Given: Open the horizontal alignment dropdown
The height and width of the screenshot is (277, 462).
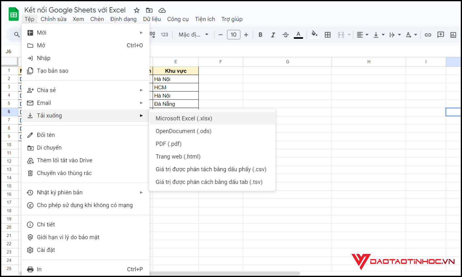Looking at the screenshot, I should [363, 34].
